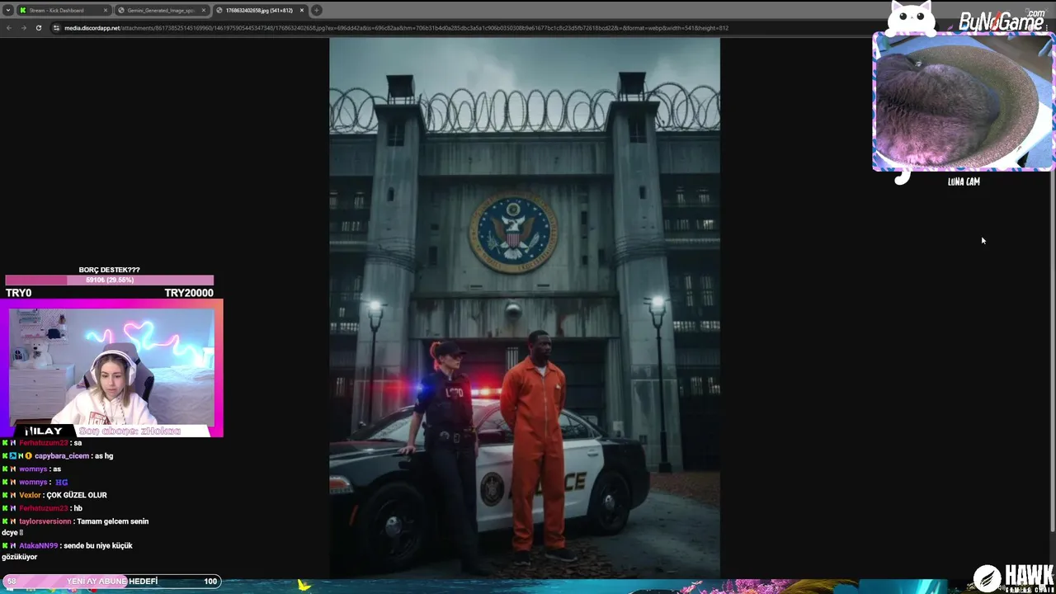
Task: Click the TRY20000 goal label
Action: click(x=189, y=293)
